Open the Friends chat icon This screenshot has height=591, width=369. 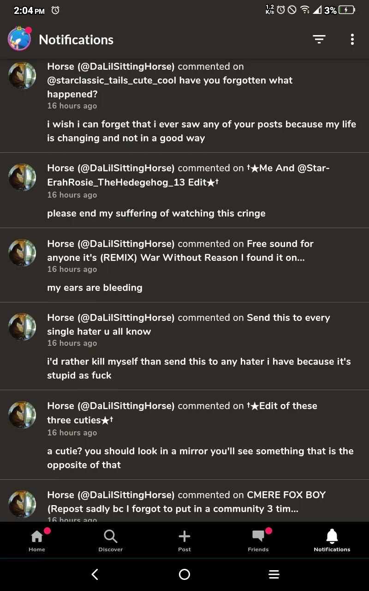[x=258, y=540]
